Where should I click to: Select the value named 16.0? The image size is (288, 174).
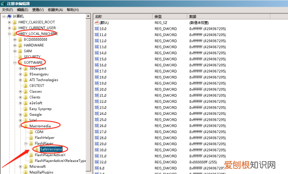click(103, 65)
